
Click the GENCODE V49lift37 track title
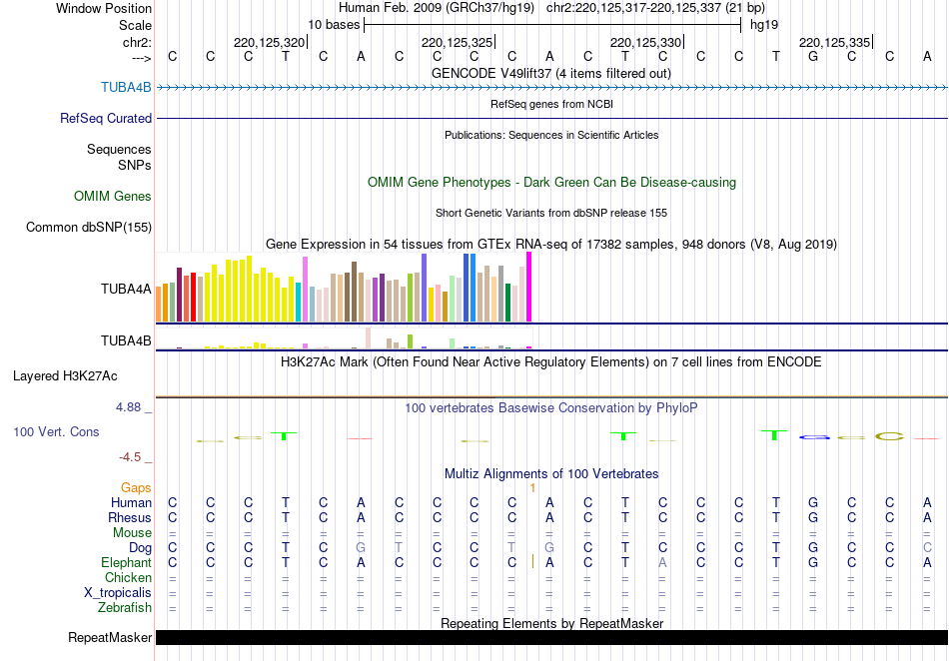(x=550, y=73)
